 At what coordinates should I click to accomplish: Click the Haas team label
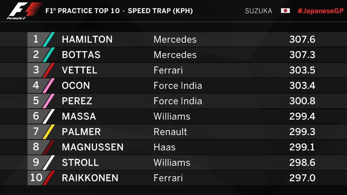[x=164, y=147]
